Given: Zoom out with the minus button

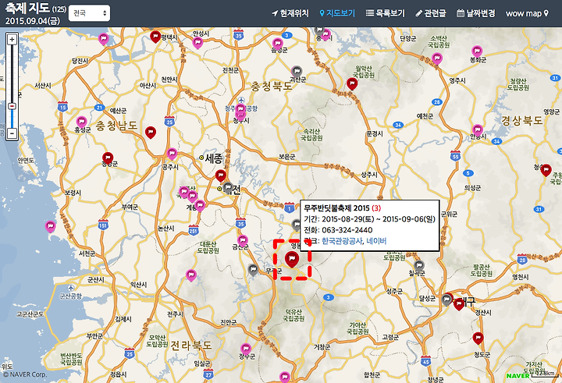Looking at the screenshot, I should point(12,133).
